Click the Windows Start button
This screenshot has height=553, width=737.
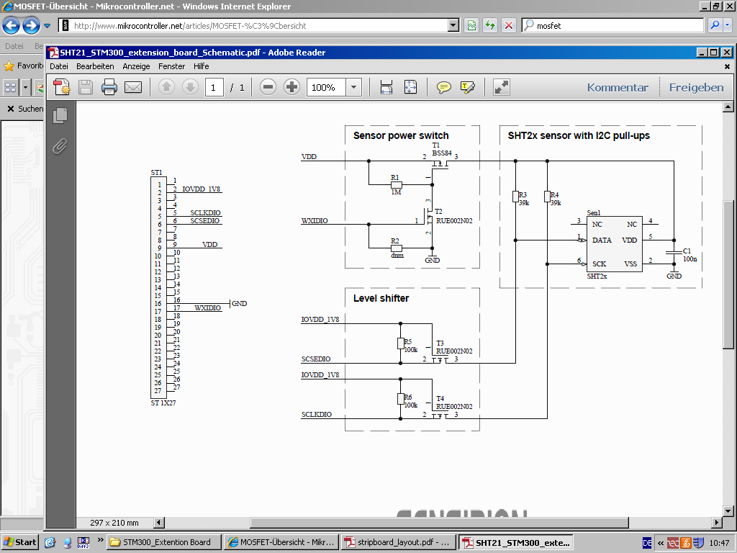tap(20, 542)
